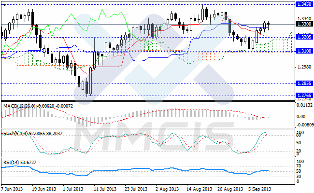
Task: Click the 5 Sep 2013 date label
Action: (x=260, y=189)
